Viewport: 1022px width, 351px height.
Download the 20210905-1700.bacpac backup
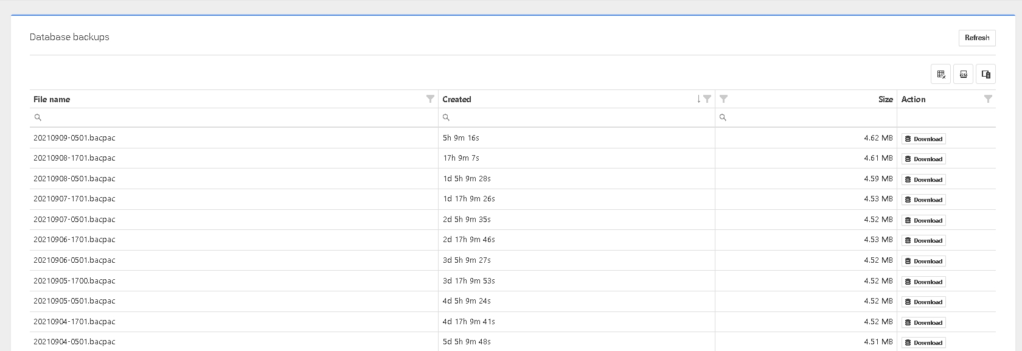[x=923, y=282]
